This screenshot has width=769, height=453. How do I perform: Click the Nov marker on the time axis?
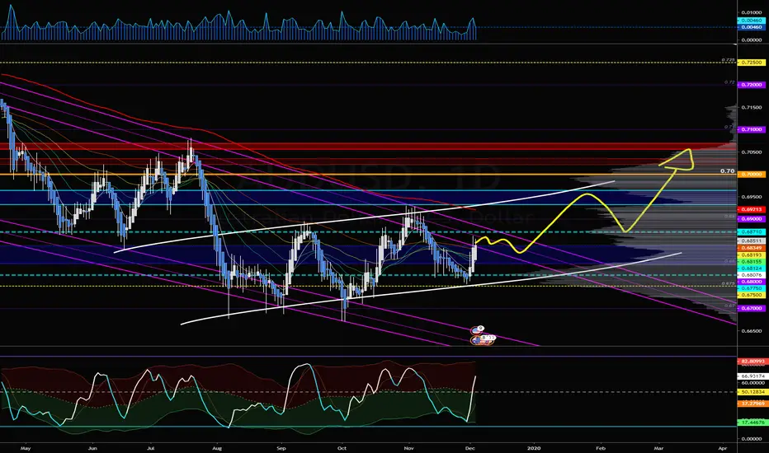[x=408, y=447]
